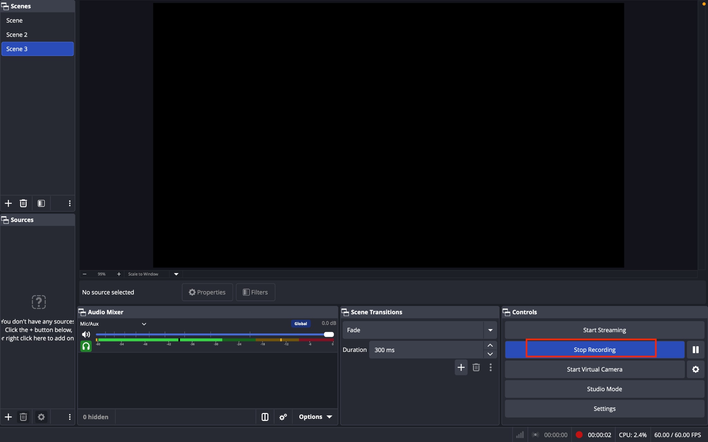Open the audio mixer Options dropdown
Viewport: 708px width, 442px height.
315,417
